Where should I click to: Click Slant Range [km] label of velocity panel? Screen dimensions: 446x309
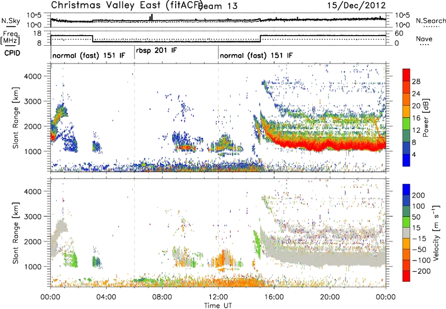[16, 233]
